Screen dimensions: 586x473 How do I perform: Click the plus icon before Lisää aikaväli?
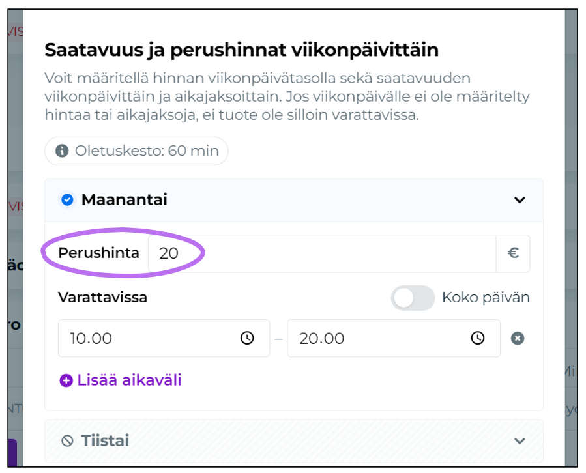click(66, 380)
